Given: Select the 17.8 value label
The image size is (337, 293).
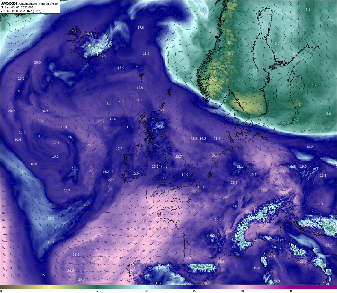Looking at the screenshot, I should pos(141,28).
